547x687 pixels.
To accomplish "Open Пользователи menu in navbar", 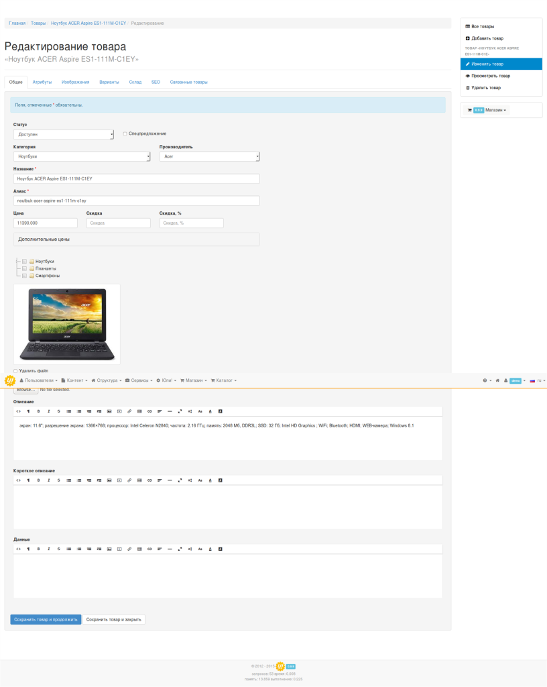I will tap(38, 380).
